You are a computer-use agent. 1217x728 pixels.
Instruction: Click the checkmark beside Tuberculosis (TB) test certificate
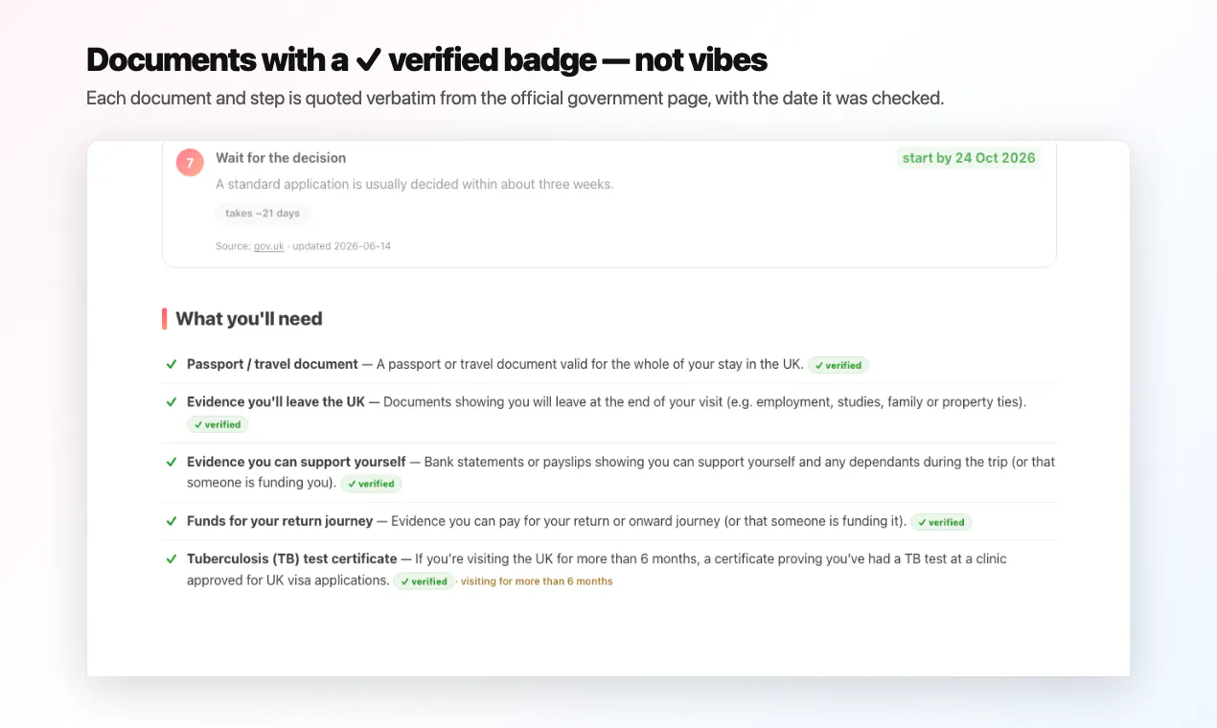coord(172,558)
